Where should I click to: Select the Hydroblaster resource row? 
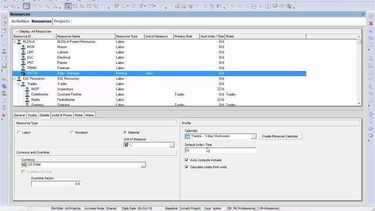coord(159,100)
